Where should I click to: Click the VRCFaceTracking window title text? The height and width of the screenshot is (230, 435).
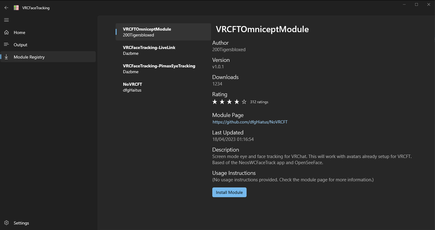[36, 8]
